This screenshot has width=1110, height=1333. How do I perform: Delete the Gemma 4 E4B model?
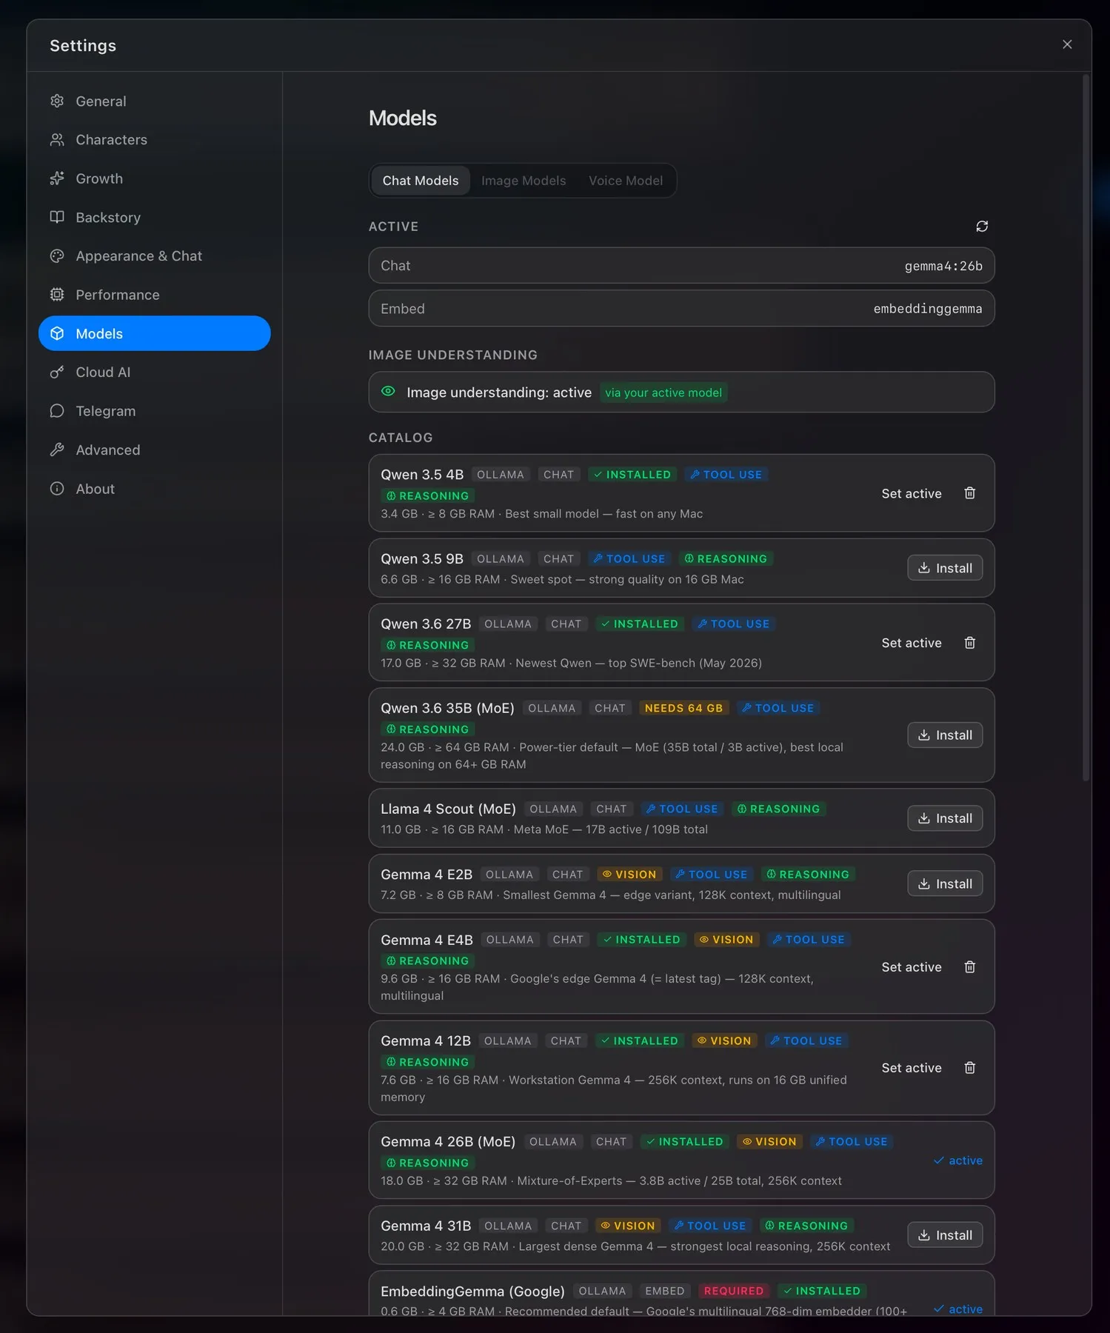pyautogui.click(x=970, y=967)
